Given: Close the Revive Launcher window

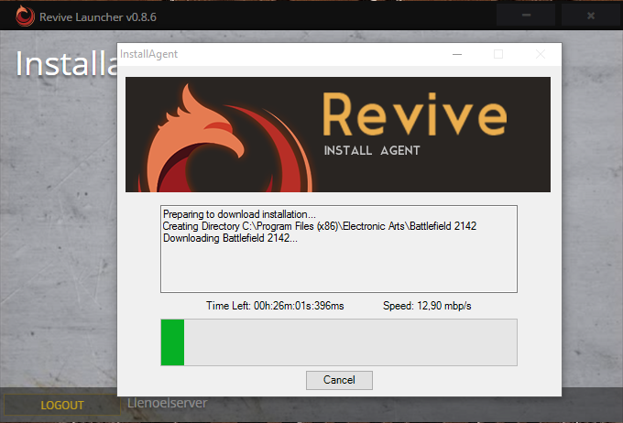Looking at the screenshot, I should (591, 16).
